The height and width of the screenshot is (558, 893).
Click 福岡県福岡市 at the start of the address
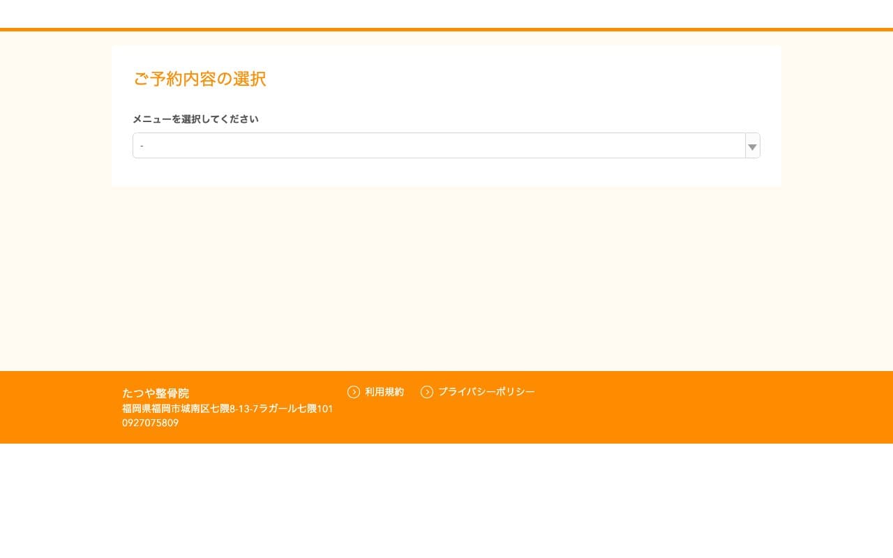147,409
